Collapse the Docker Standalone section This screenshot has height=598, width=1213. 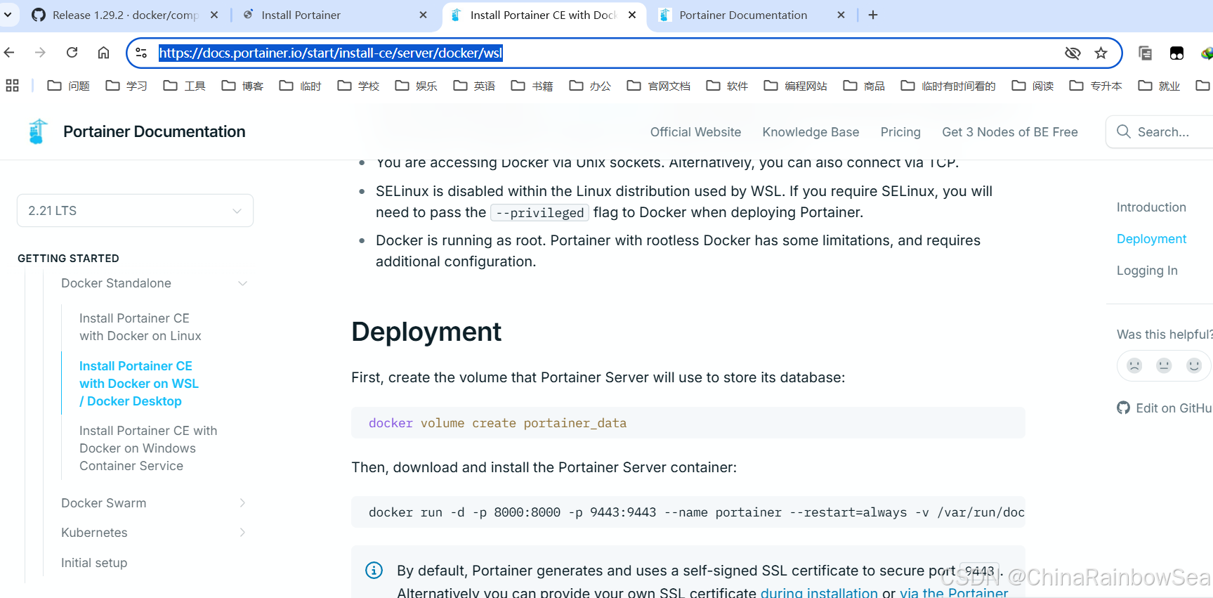(242, 283)
